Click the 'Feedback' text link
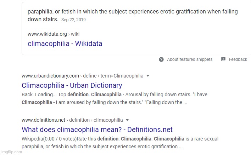 [x=238, y=59]
